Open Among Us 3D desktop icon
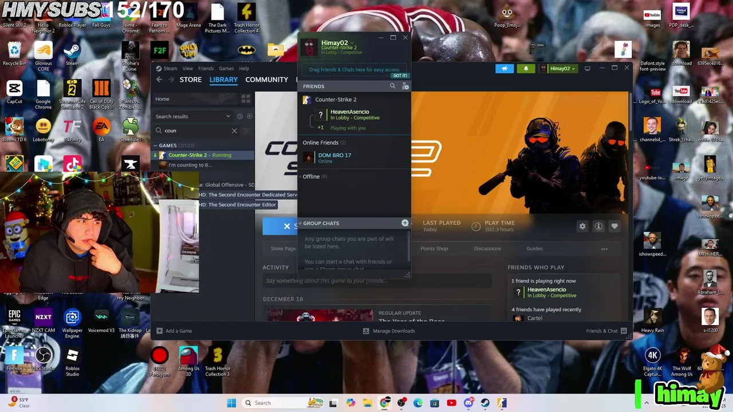Viewport: 733px width, 412px height. [188, 362]
